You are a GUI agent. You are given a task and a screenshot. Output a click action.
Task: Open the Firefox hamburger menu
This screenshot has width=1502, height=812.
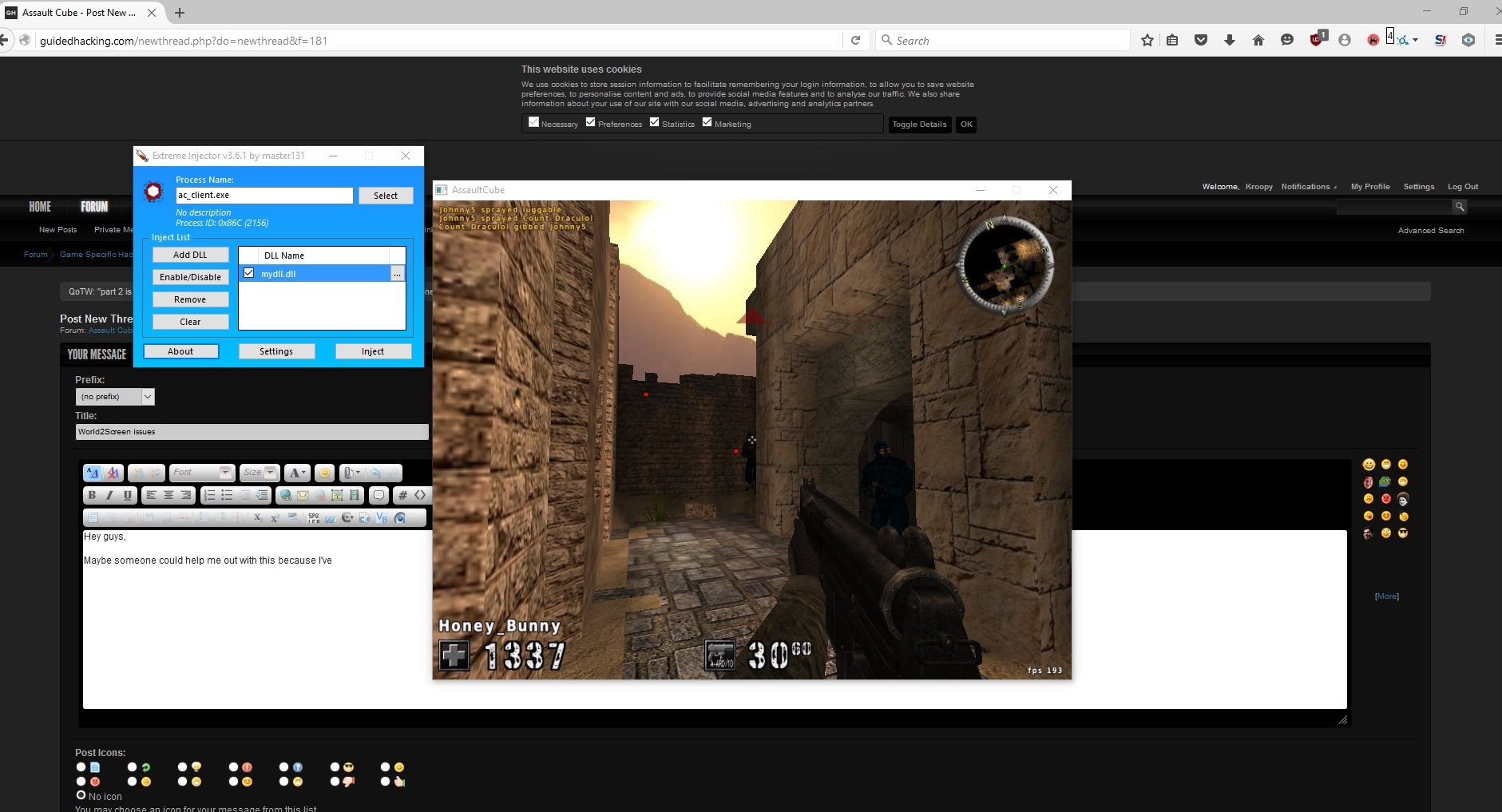(1497, 40)
